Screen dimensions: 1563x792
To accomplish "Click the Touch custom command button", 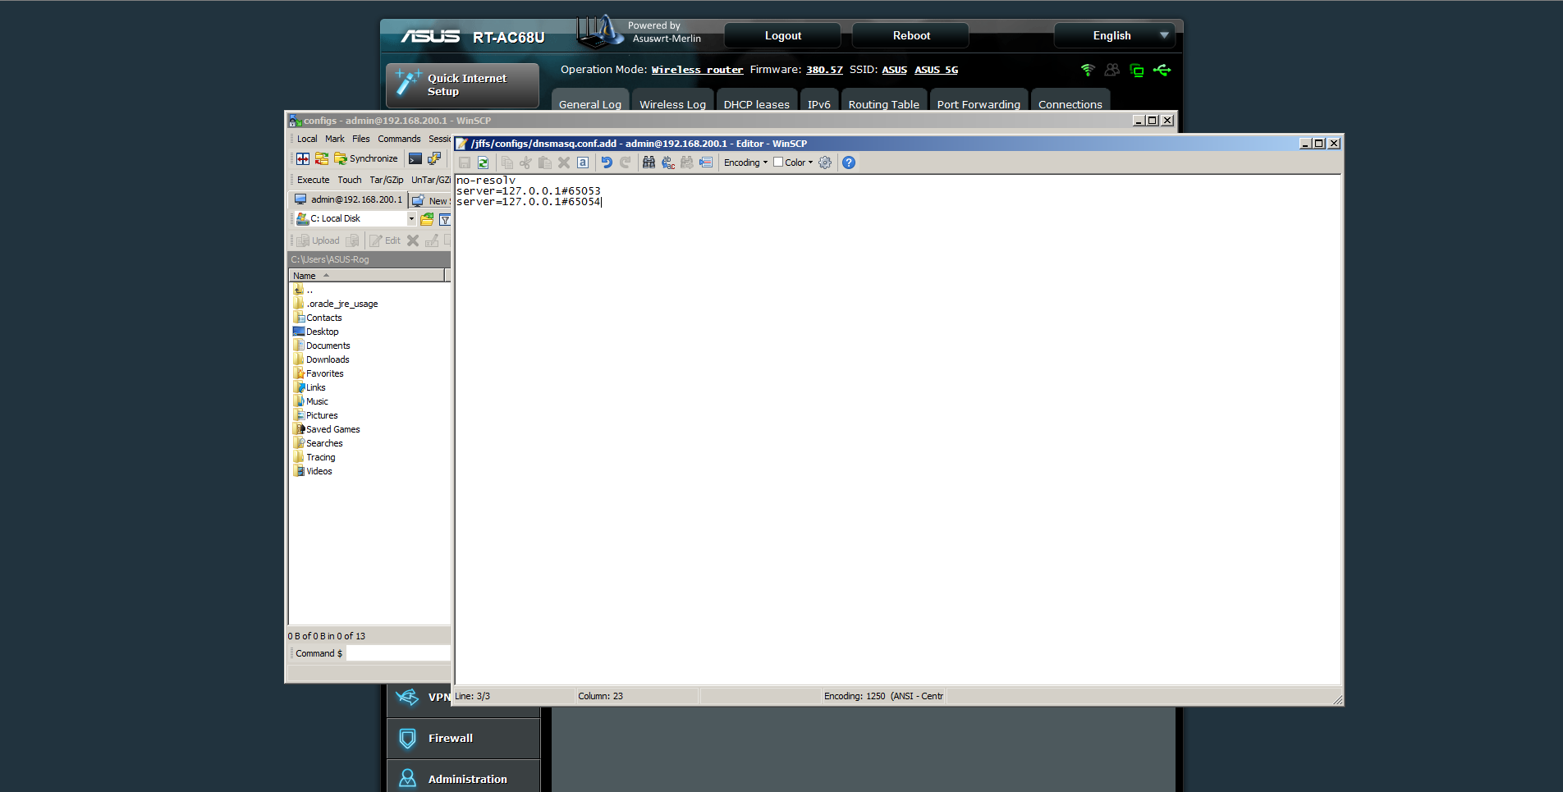I will coord(350,180).
